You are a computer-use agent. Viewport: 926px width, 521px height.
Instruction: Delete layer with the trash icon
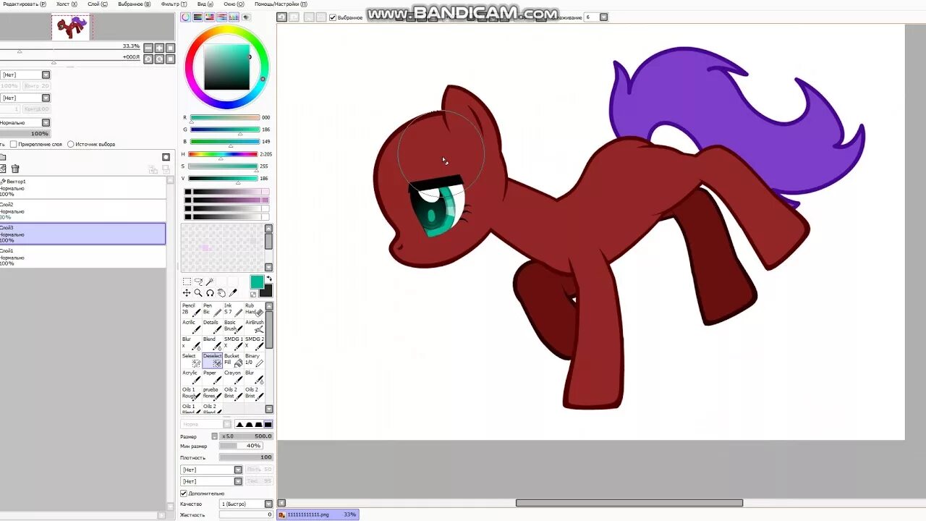point(15,169)
